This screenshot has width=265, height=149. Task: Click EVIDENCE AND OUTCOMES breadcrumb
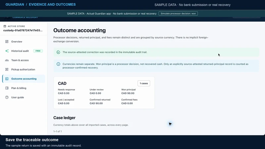coord(52,5)
